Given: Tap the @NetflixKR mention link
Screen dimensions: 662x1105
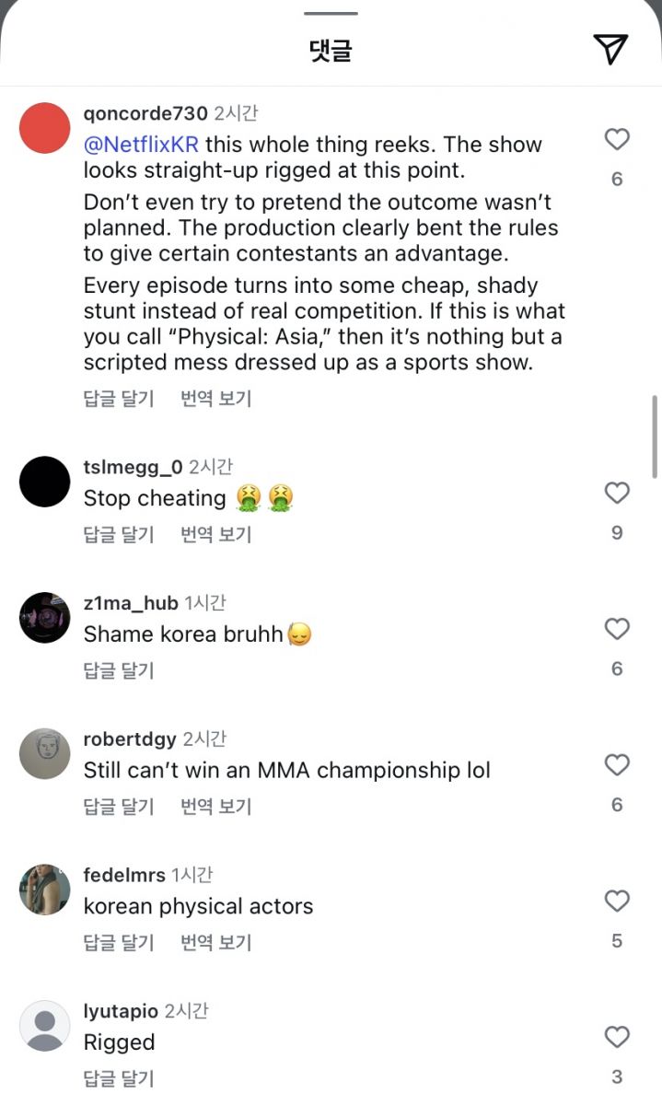Looking at the screenshot, I should click(141, 145).
